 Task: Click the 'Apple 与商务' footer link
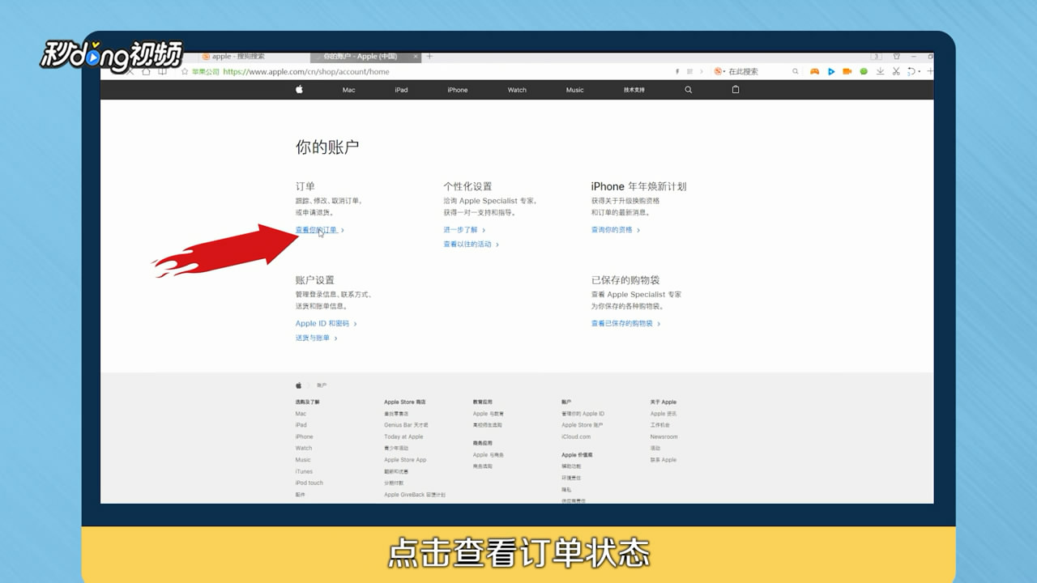click(x=489, y=455)
